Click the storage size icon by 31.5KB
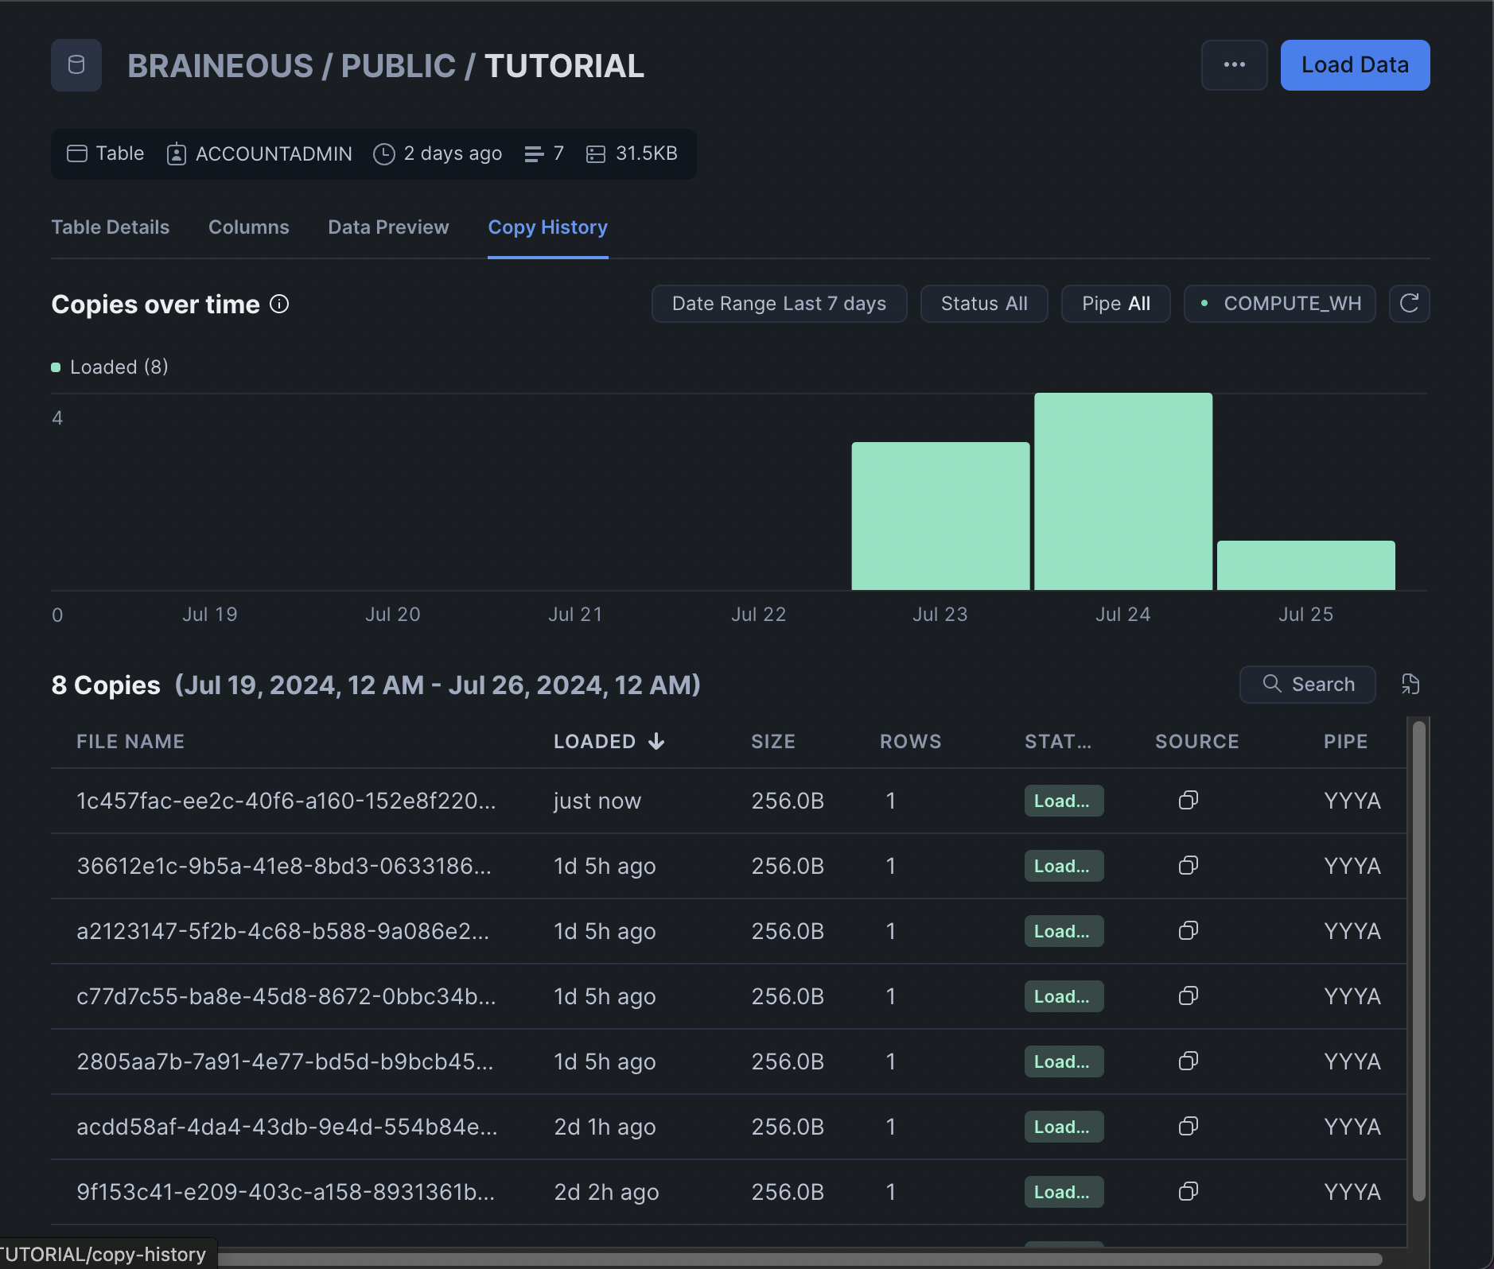Image resolution: width=1494 pixels, height=1269 pixels. tap(596, 153)
